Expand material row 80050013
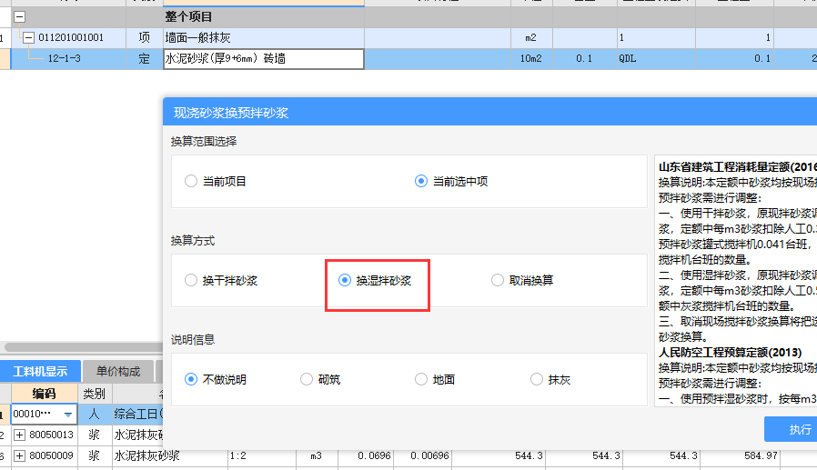The height and width of the screenshot is (470, 817). [x=19, y=435]
